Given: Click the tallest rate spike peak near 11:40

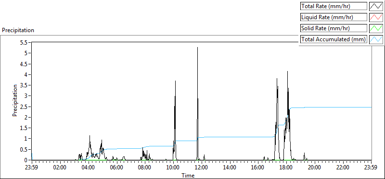Looking at the screenshot, I should pyautogui.click(x=197, y=48).
